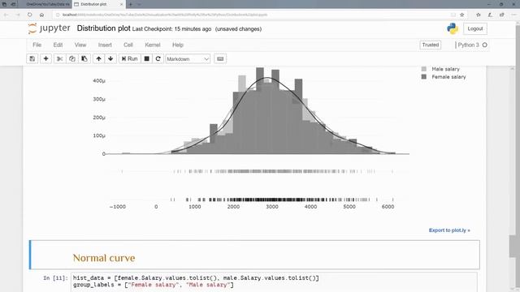Click the Logout button
Screen dimensions: 520x292
475,29
